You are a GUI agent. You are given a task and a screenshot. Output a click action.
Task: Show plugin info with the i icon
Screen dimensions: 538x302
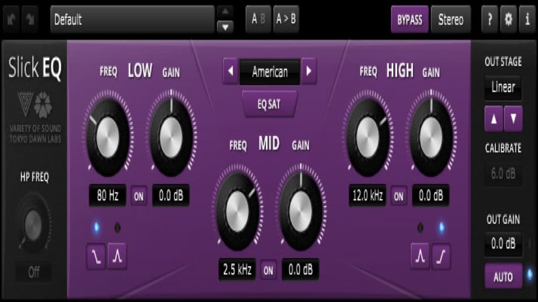click(527, 20)
